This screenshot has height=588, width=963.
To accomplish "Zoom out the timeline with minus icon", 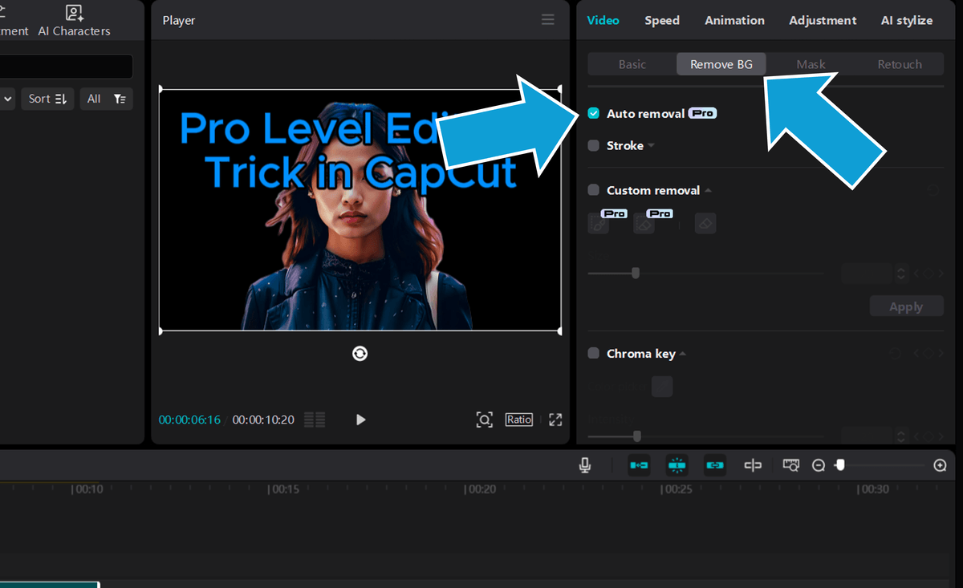I will (x=819, y=465).
